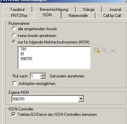Switch to the Faxabruf tab

18,10
